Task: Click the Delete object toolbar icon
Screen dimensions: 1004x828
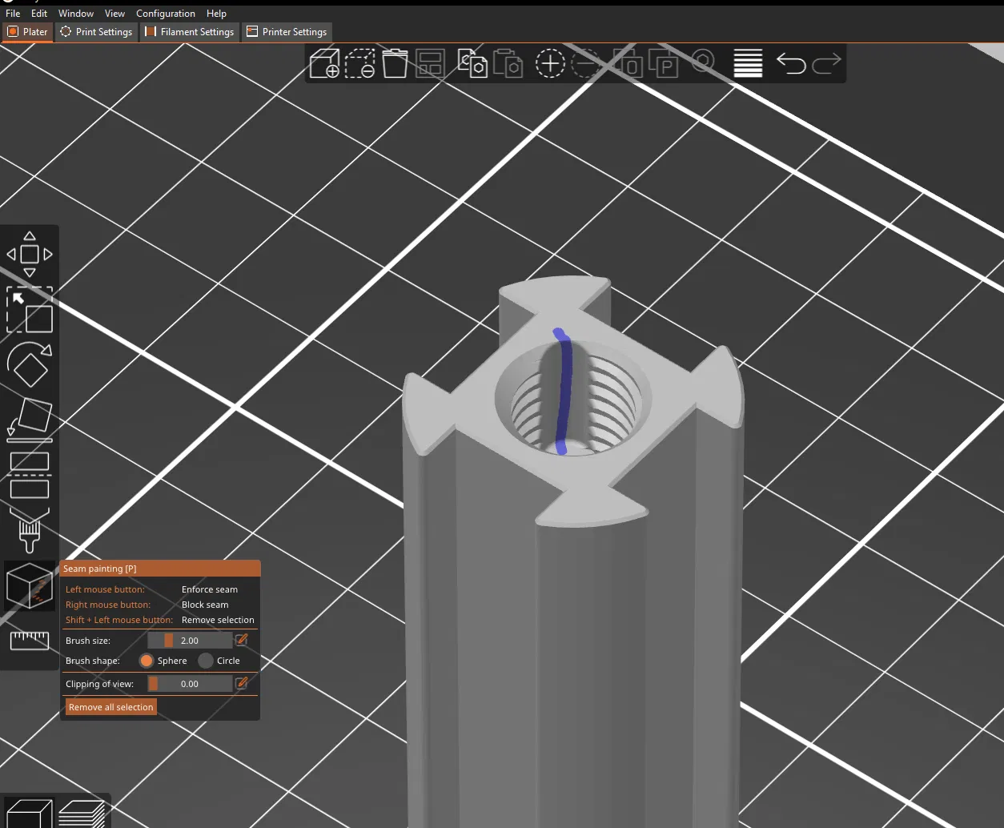Action: pyautogui.click(x=360, y=63)
